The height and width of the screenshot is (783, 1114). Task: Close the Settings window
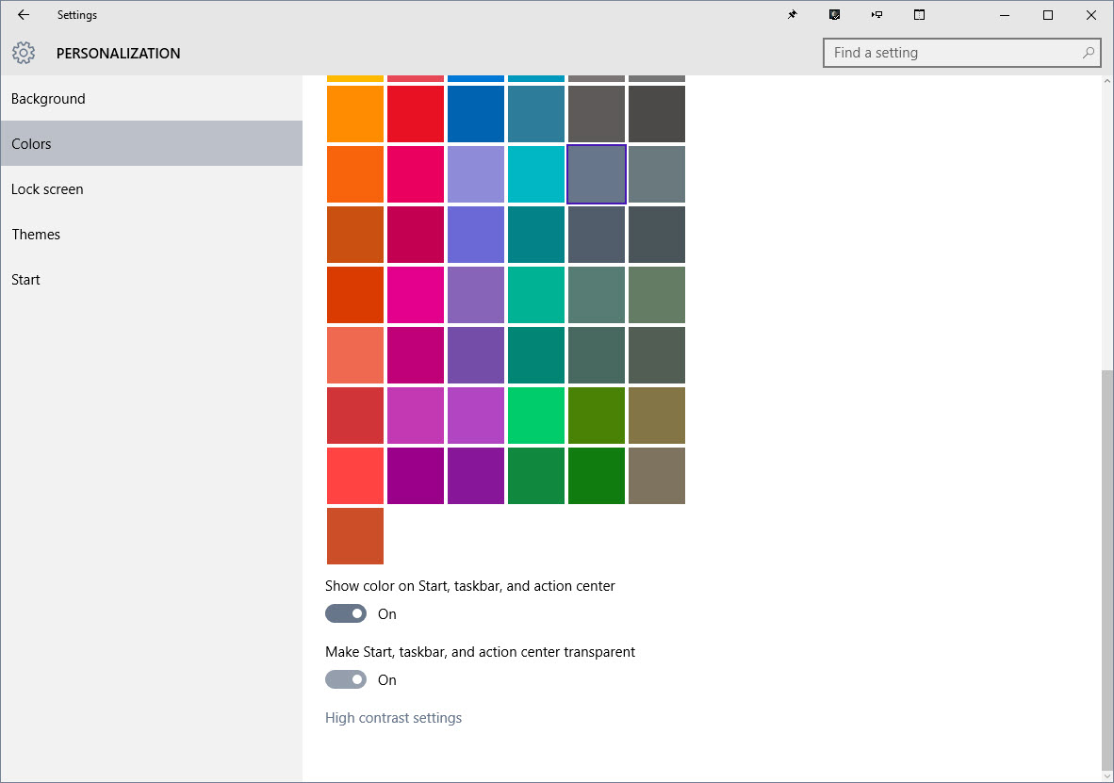pos(1091,15)
